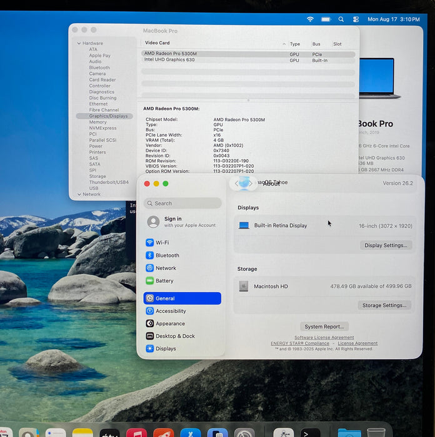
Task: Select Apple Pay in System Information sidebar
Action: pos(99,56)
